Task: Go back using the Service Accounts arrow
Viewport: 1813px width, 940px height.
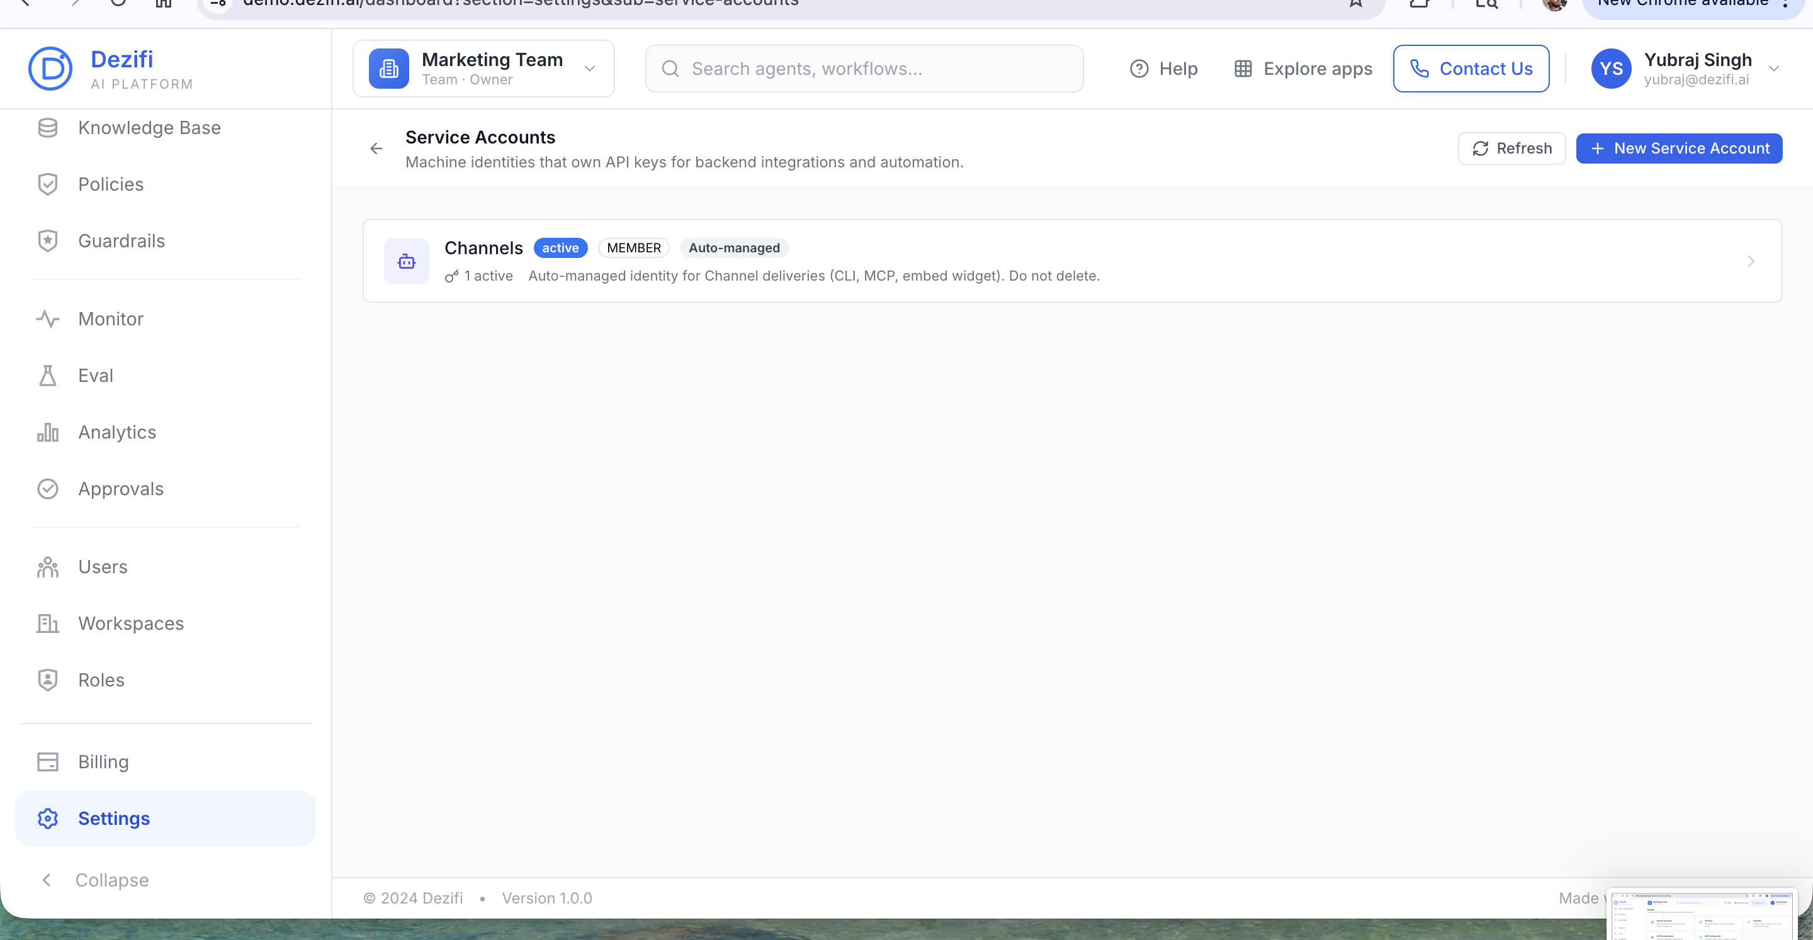Action: [376, 148]
